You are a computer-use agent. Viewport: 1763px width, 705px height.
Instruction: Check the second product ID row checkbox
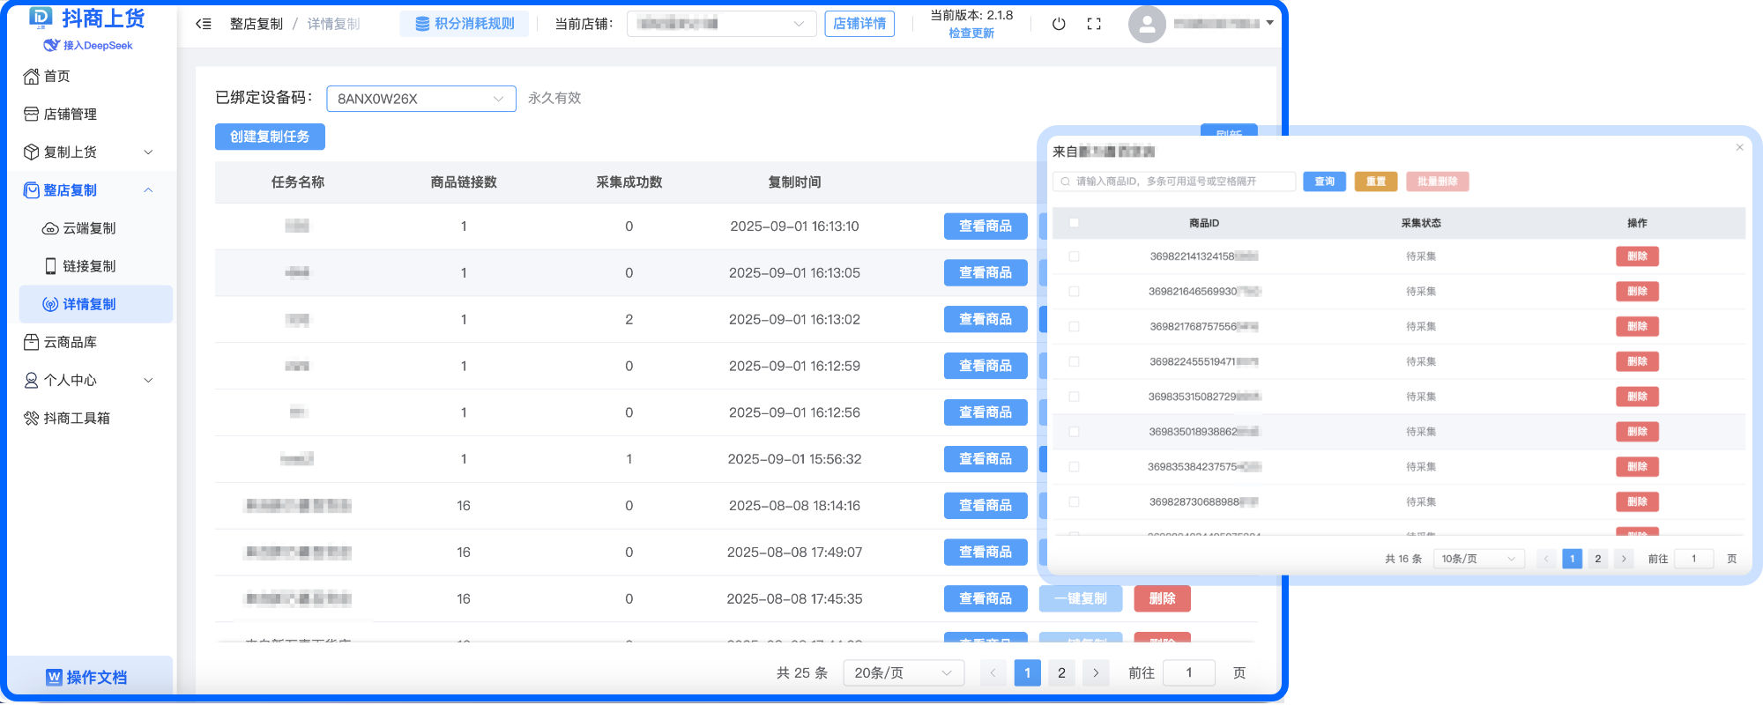tap(1074, 292)
